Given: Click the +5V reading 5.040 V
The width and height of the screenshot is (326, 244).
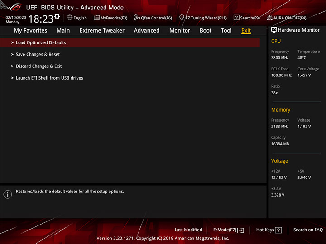Looking at the screenshot, I should pos(304,178).
